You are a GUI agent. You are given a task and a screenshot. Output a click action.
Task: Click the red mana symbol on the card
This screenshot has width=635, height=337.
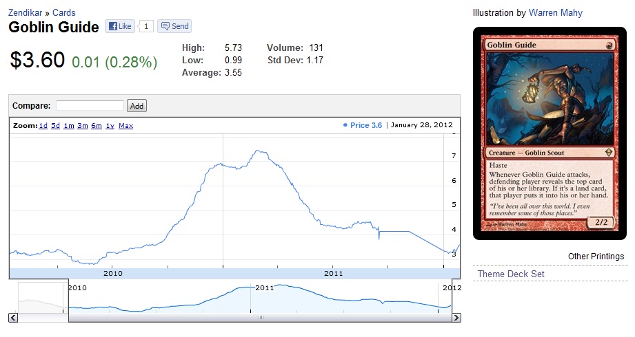(x=612, y=45)
